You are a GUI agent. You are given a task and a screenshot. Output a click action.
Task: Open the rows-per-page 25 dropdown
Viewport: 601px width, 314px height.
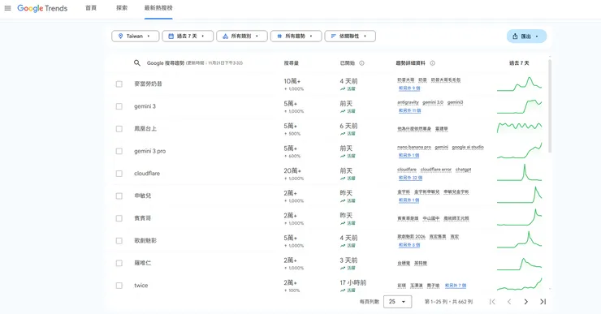point(397,302)
